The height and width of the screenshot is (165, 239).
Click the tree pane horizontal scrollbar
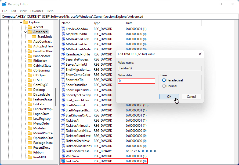23,162
